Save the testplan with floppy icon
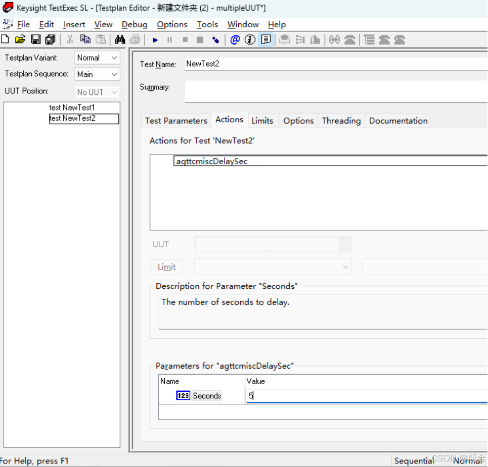The image size is (488, 467). (35, 39)
